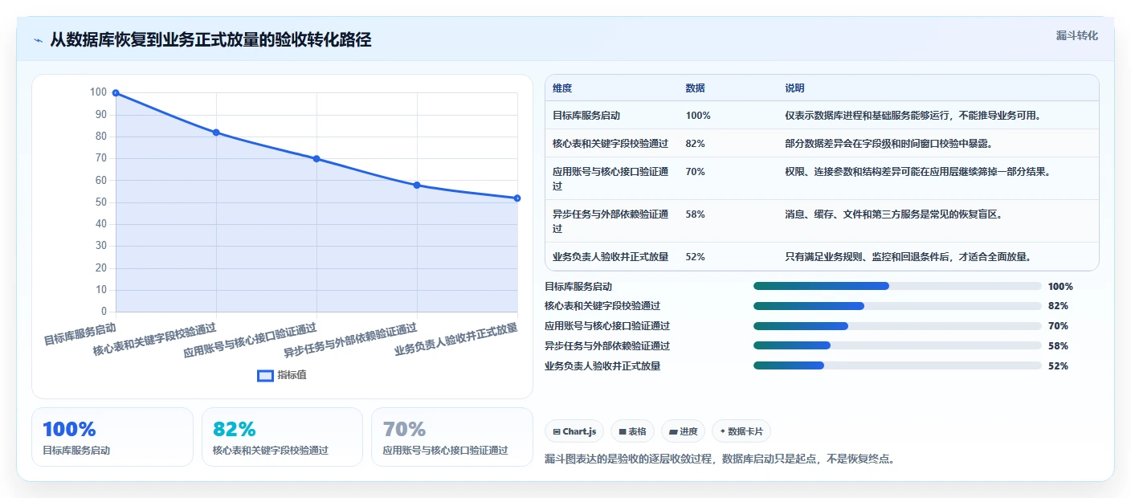The height and width of the screenshot is (498, 1131).
Task: Select the chart data point at value 100
Action: (x=116, y=93)
